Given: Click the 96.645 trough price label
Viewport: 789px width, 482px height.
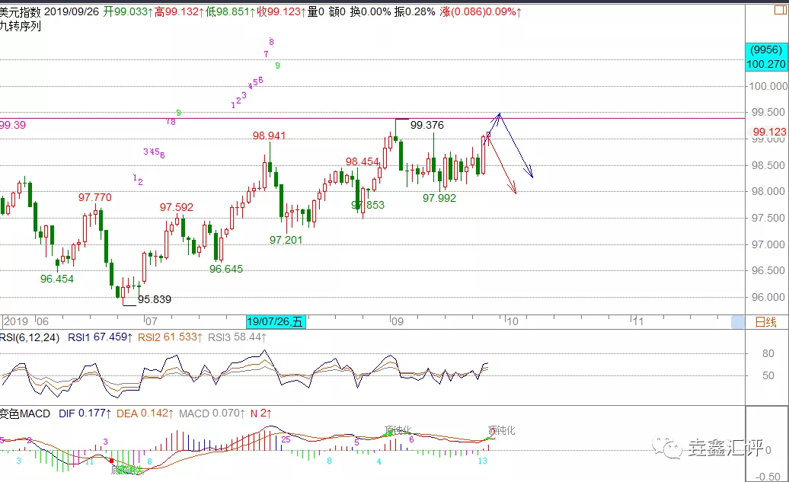Looking at the screenshot, I should 226,270.
